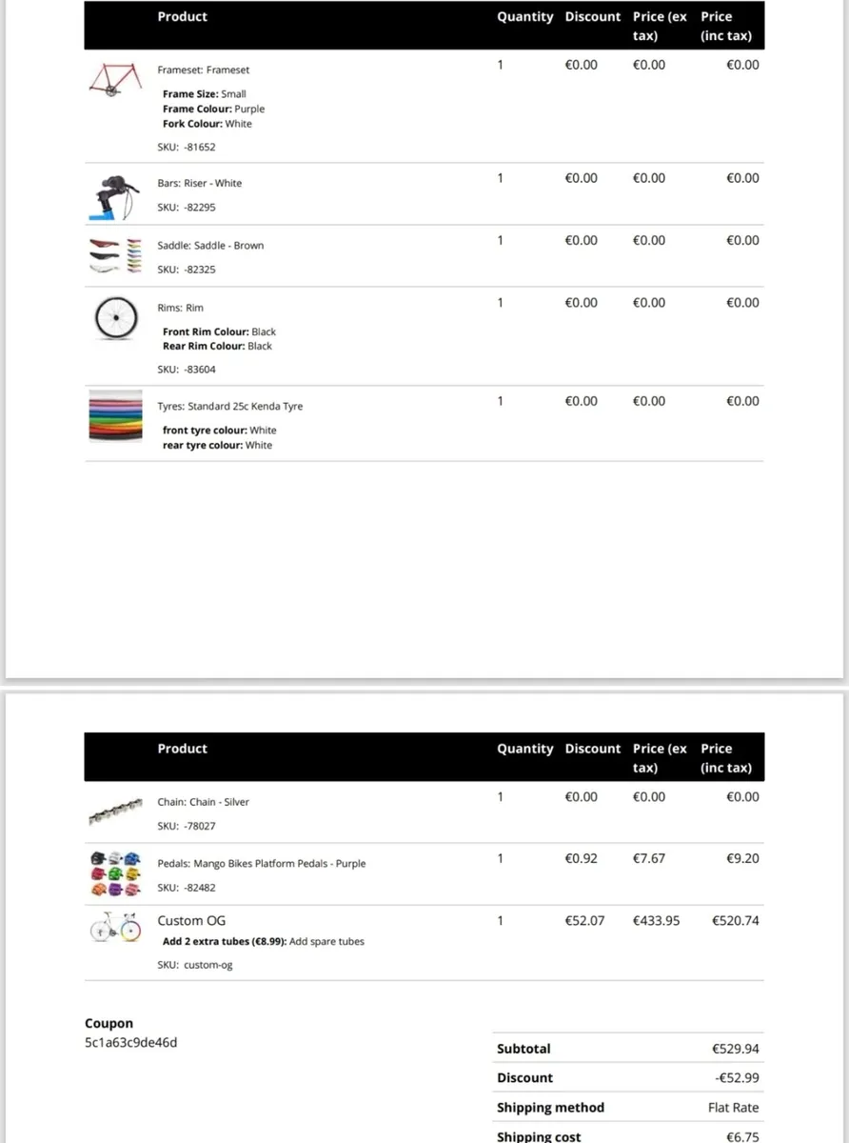Image resolution: width=849 pixels, height=1143 pixels.
Task: Click the Custom OG product name
Action: [191, 921]
